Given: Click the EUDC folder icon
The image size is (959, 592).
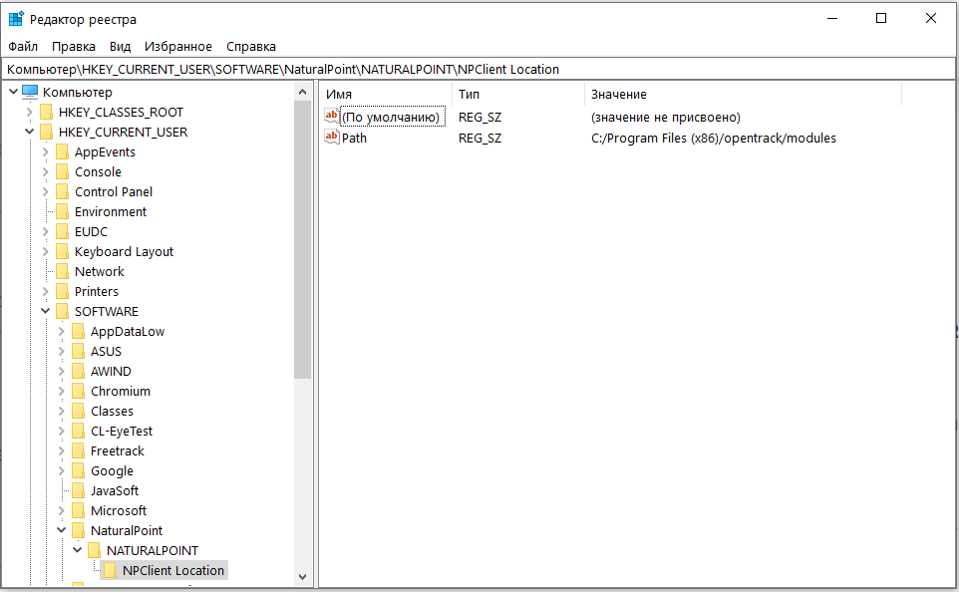Looking at the screenshot, I should (62, 232).
